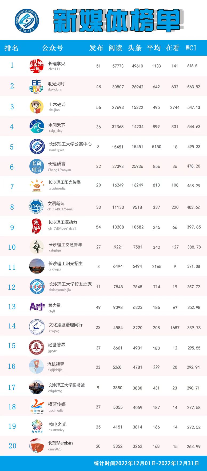This screenshot has width=207, height=471.
Task: Click the 土木砼话 cartoon avatar
Action: (37, 107)
